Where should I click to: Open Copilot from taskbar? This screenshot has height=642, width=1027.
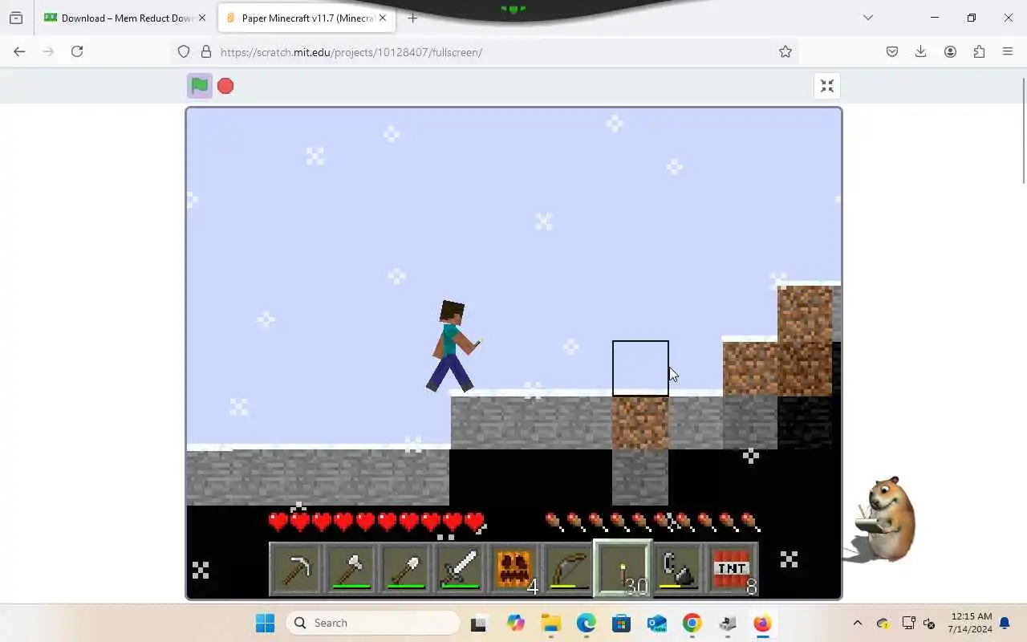point(515,623)
